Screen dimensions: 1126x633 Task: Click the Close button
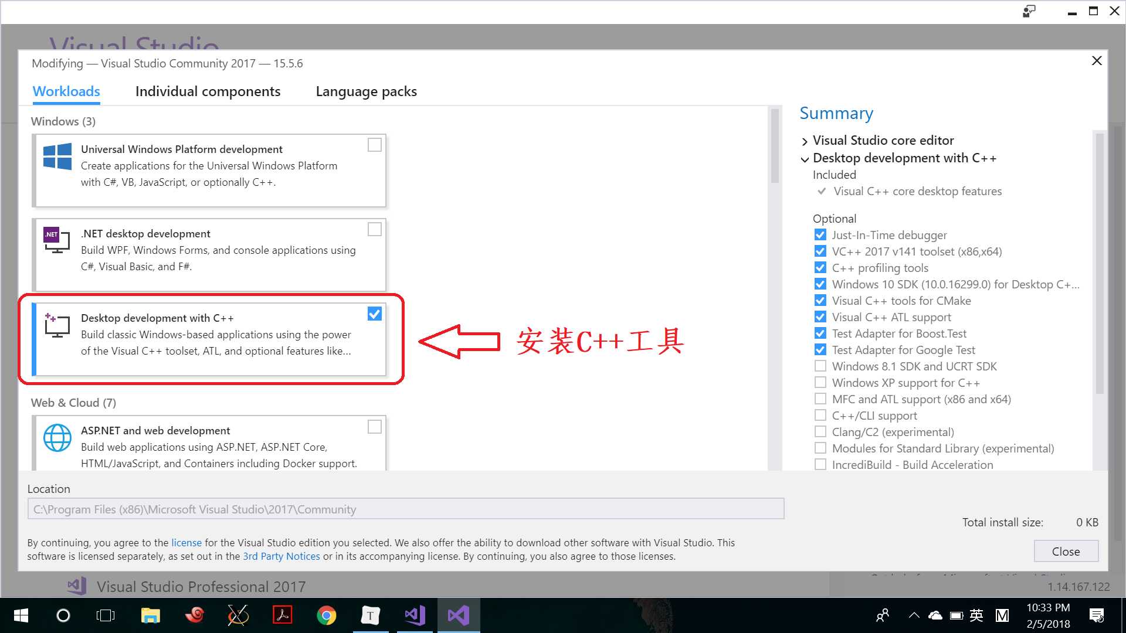pyautogui.click(x=1066, y=551)
